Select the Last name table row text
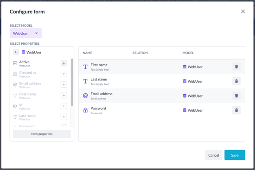 [99, 79]
